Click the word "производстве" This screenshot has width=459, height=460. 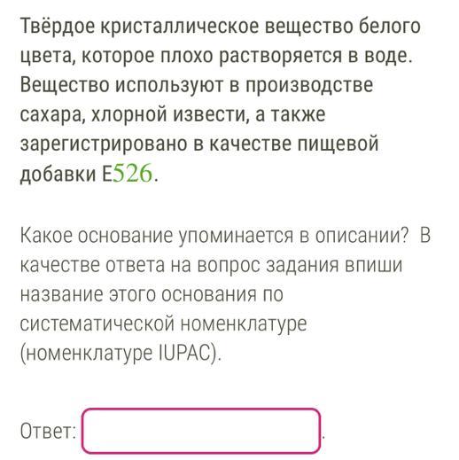pos(309,85)
